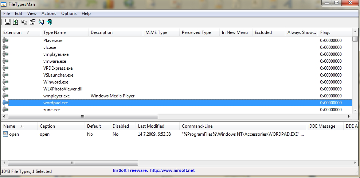Open the Actions menu

[48, 13]
